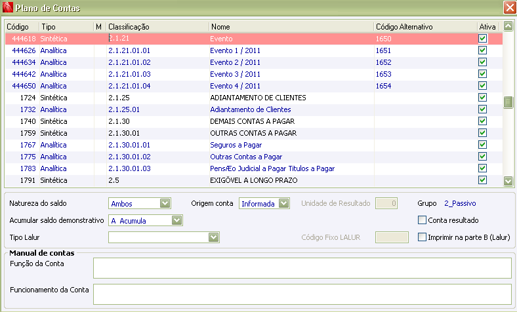Click classification 2.5
Image resolution: width=517 pixels, height=312 pixels.
point(114,180)
